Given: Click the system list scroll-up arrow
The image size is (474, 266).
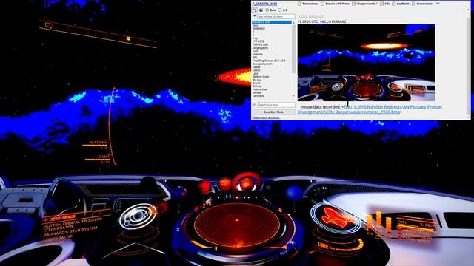Looking at the screenshot, I should 293,22.
